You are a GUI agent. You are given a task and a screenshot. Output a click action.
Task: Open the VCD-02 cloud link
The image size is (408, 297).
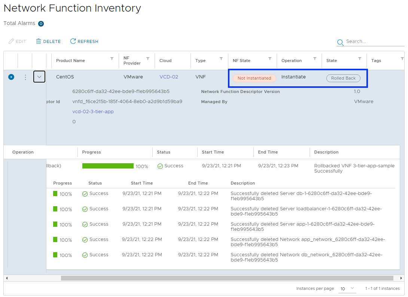[x=169, y=77]
